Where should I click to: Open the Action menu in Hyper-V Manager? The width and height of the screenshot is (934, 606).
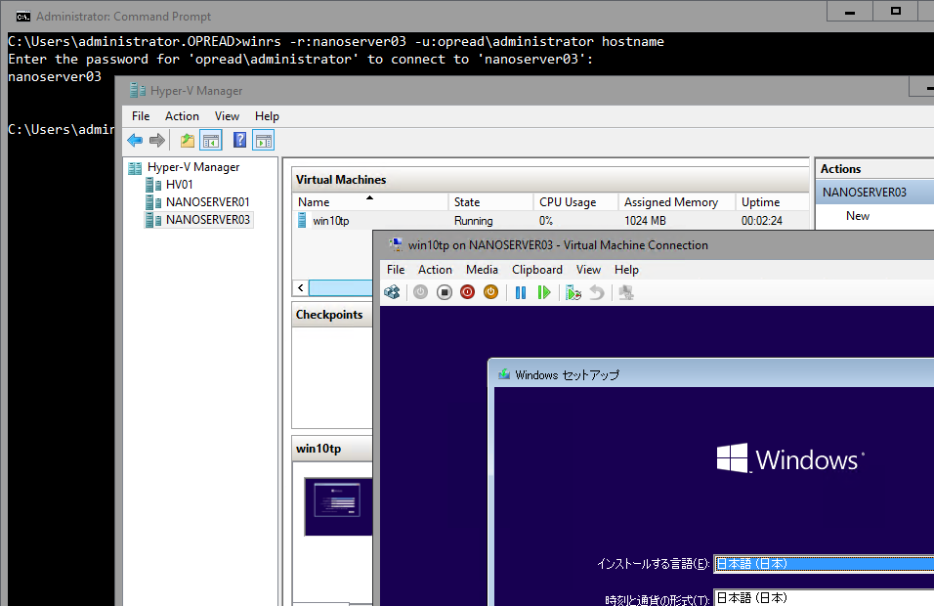click(182, 116)
